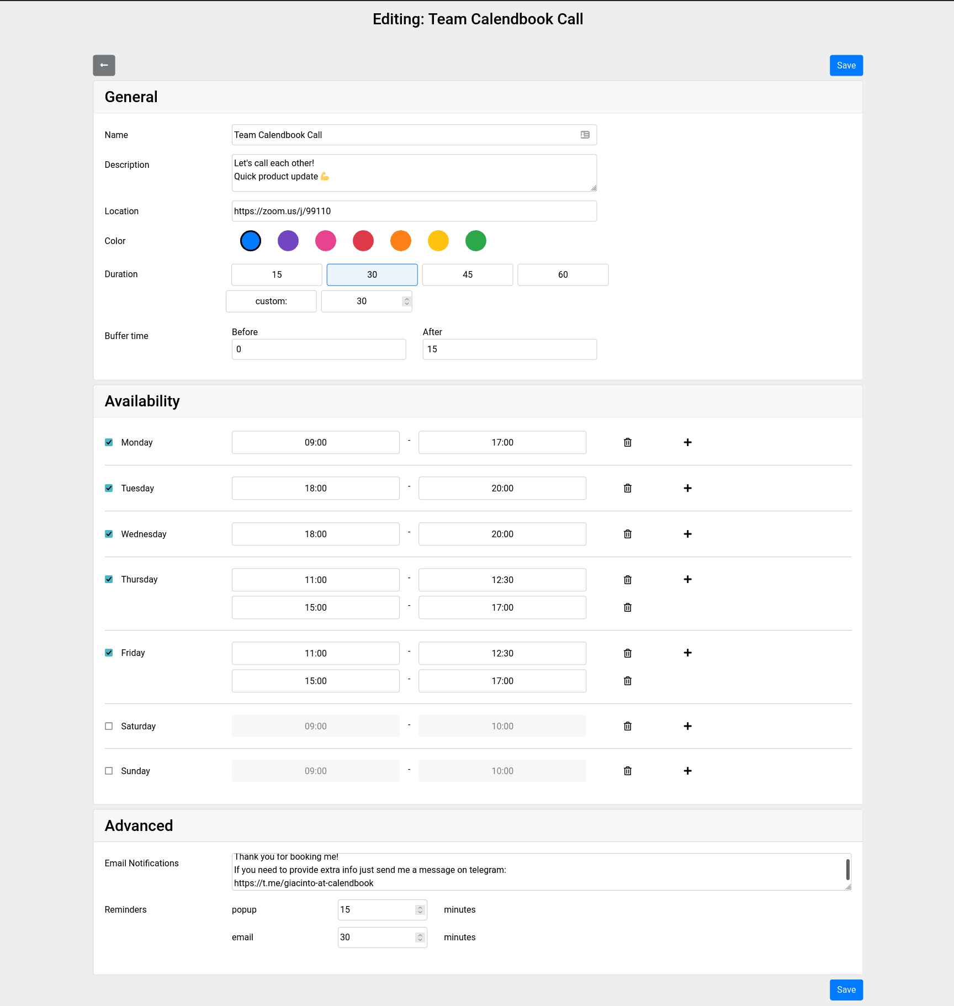Image resolution: width=954 pixels, height=1006 pixels.
Task: Delete Wednesday's availability slot
Action: [x=627, y=534]
